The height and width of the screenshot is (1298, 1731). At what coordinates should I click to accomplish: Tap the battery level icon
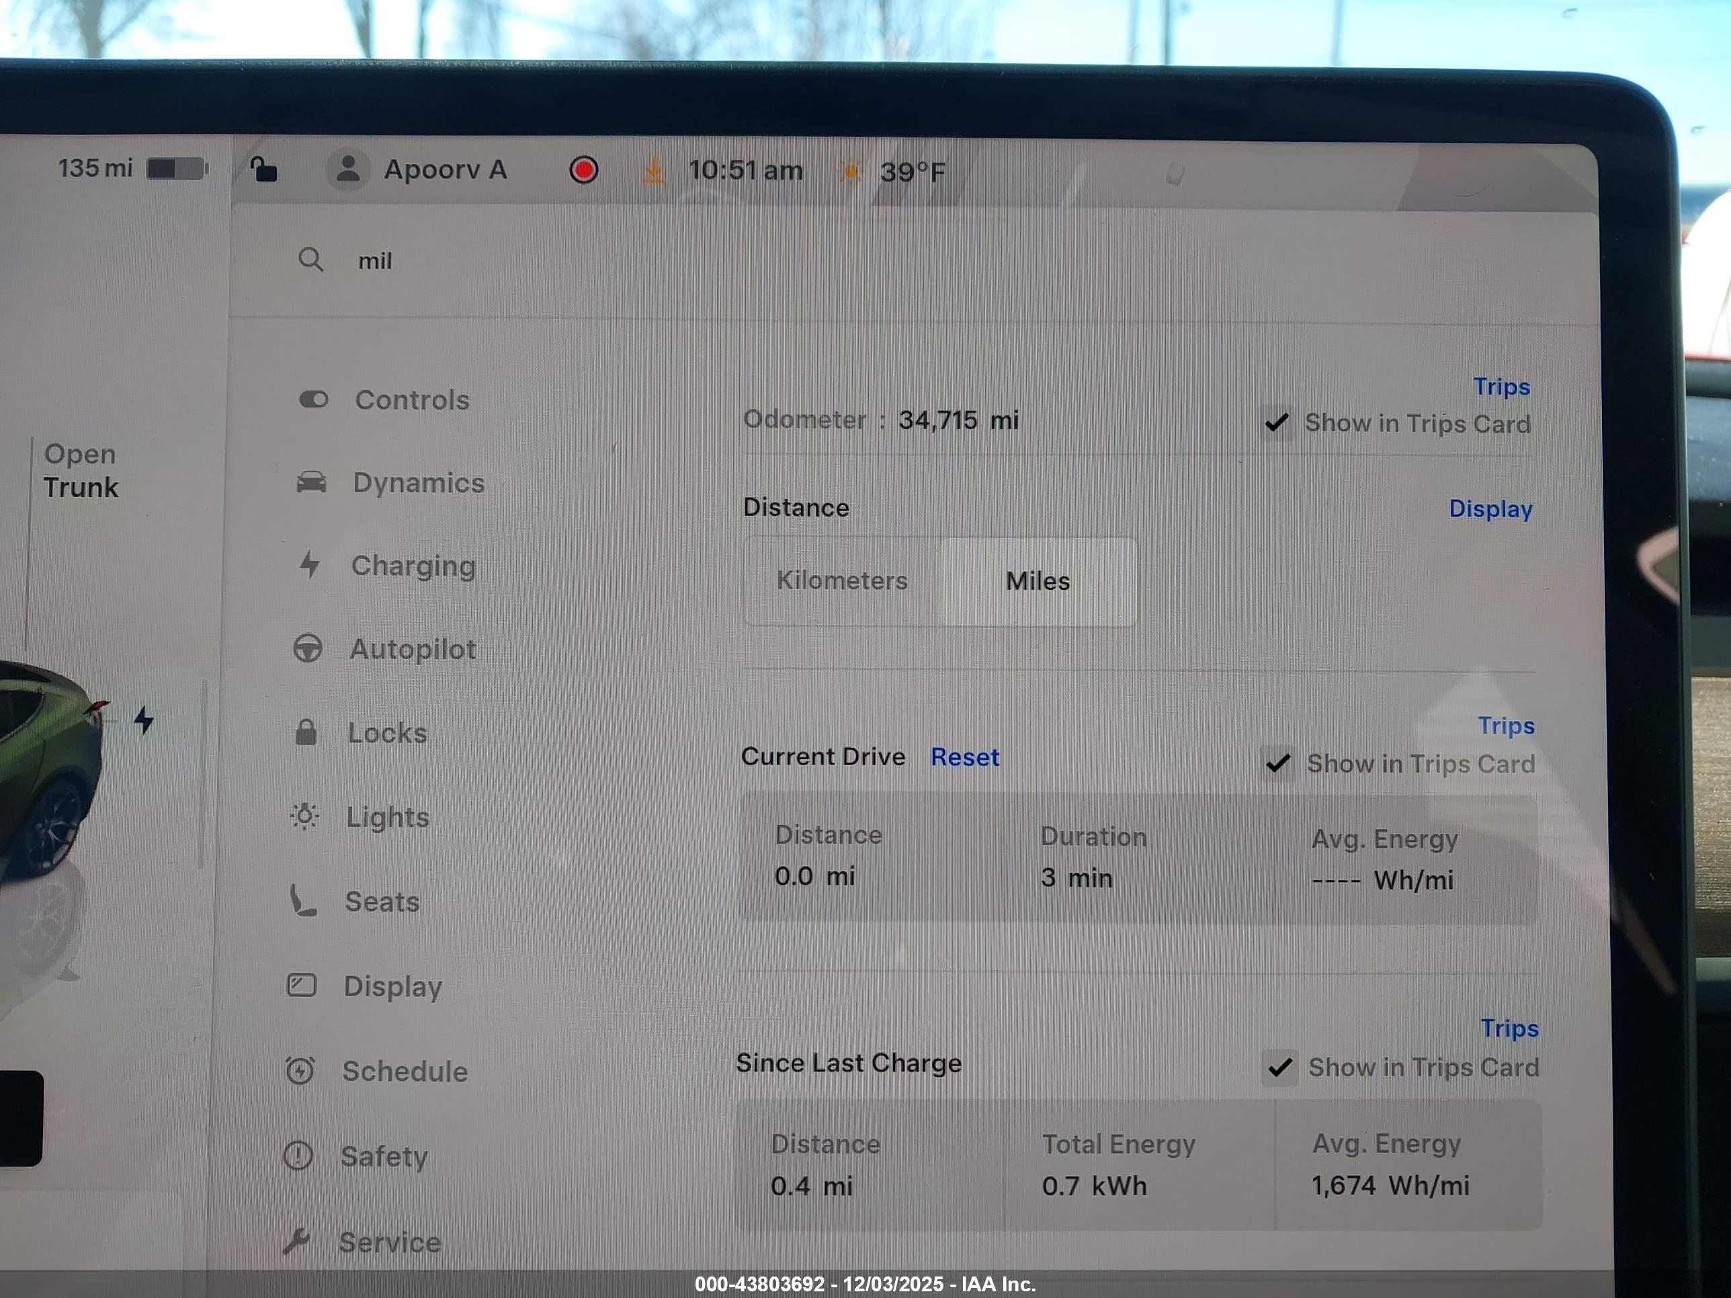coord(177,168)
